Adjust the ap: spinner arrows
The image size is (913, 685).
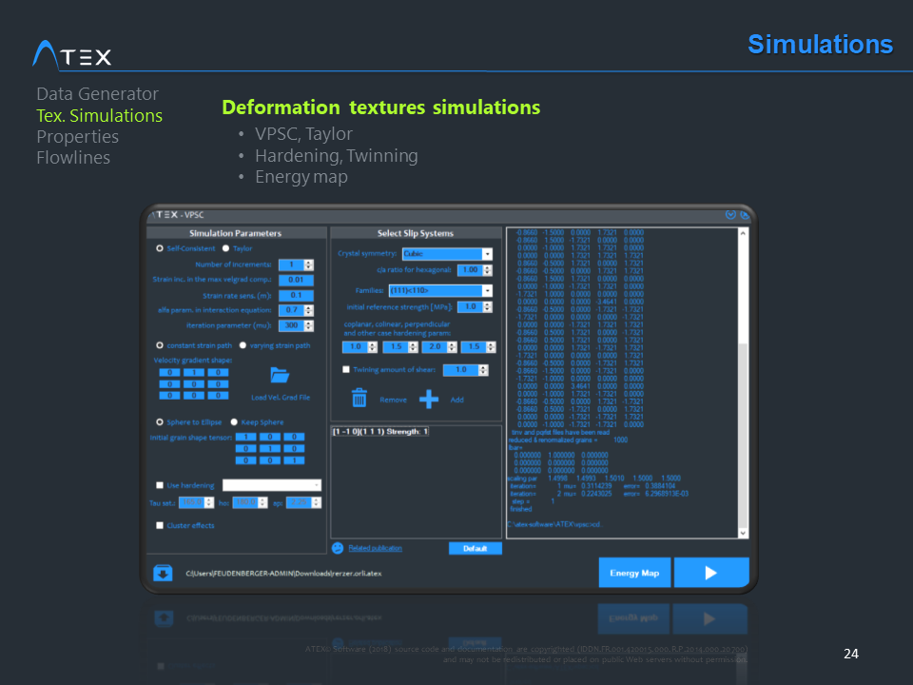(x=316, y=502)
